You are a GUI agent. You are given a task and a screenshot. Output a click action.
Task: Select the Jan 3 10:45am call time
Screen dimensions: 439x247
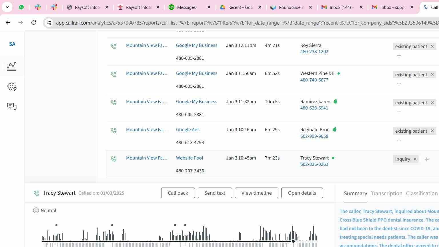(241, 158)
